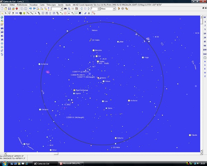The height and width of the screenshot is (166, 207).
Task: Print the chart with the printer icon
Action: (13, 9)
